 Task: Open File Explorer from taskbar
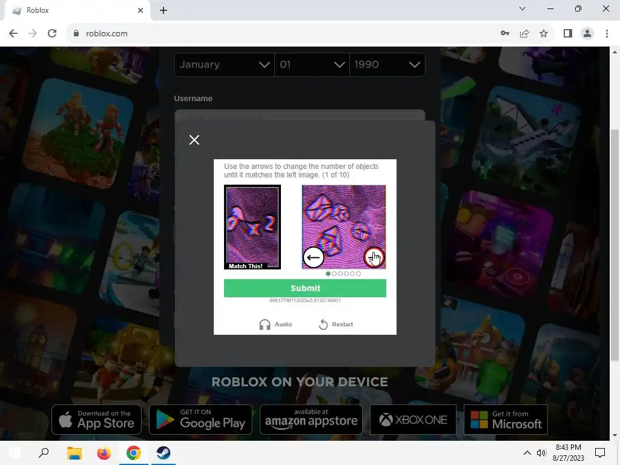coord(74,453)
